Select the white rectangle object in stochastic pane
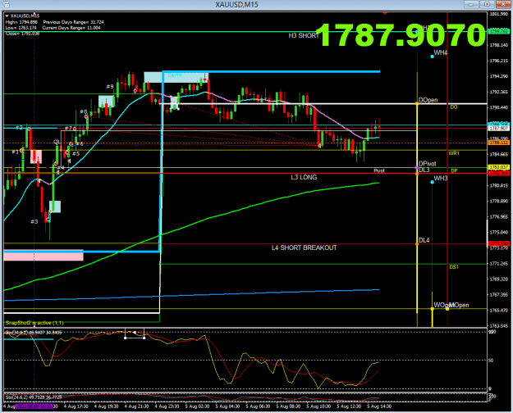Viewport: 513px width, 413px height. tap(135, 335)
